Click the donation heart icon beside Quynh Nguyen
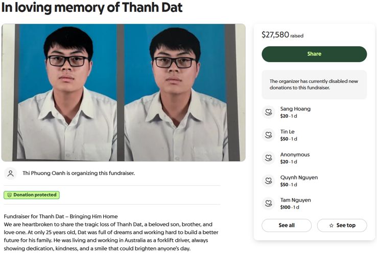The height and width of the screenshot is (255, 377). click(x=268, y=181)
